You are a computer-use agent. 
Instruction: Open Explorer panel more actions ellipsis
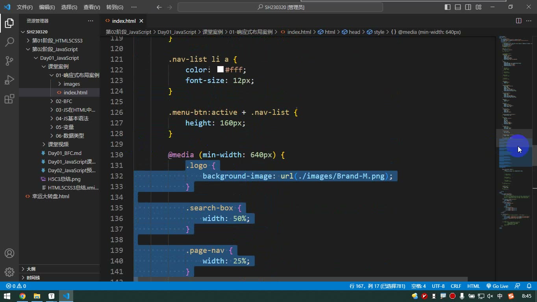(91, 21)
